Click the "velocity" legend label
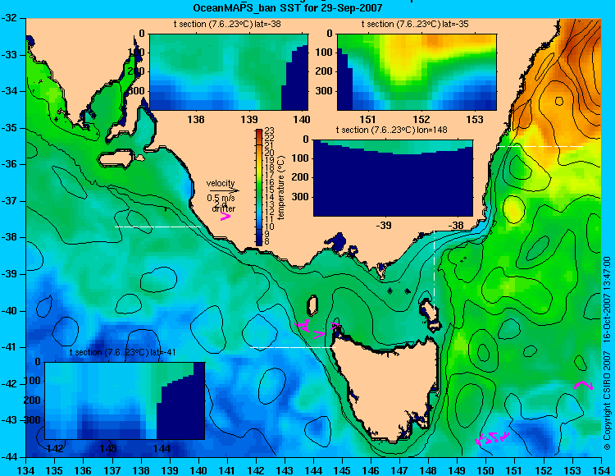Image resolution: width=615 pixels, height=476 pixels. 221,183
